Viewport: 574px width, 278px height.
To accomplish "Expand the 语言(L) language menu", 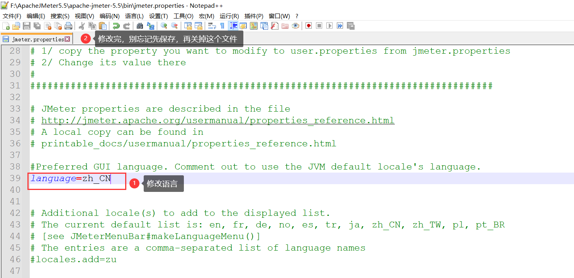I will pyautogui.click(x=134, y=16).
